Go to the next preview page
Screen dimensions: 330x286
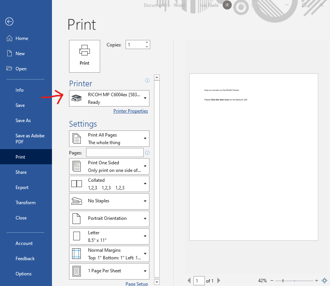click(218, 281)
